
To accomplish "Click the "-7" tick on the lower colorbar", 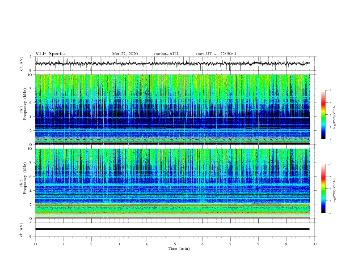I will (x=329, y=213).
